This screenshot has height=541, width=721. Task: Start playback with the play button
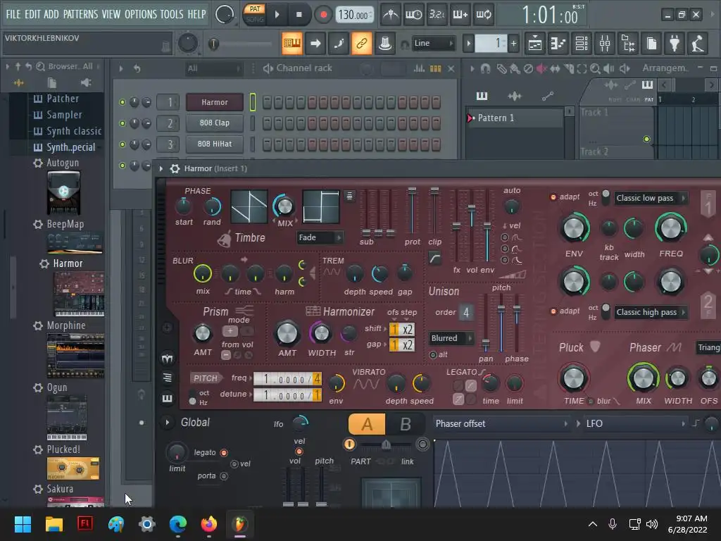click(277, 15)
